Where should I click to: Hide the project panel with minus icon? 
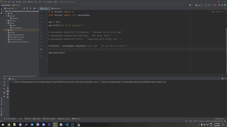(38, 8)
